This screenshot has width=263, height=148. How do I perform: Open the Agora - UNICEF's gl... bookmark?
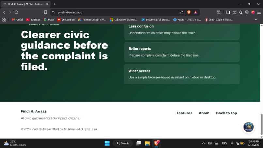click(187, 20)
